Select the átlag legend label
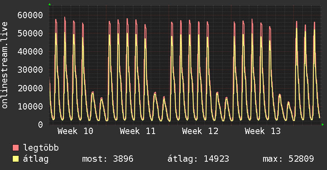Image resolution: width=327 pixels, height=170 pixels. (x=36, y=159)
